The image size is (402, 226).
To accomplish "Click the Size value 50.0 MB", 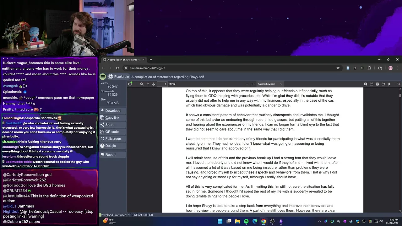I will click(112, 103).
